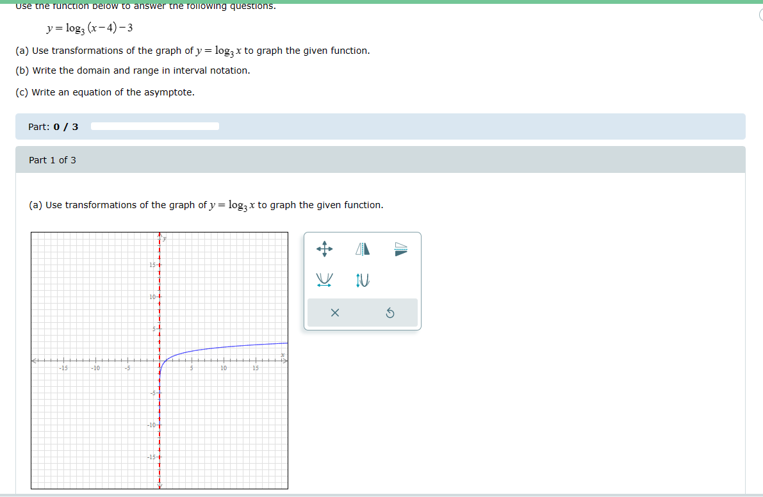The width and height of the screenshot is (763, 497).
Task: Click the Part: 0 / 3 section
Action: [53, 126]
